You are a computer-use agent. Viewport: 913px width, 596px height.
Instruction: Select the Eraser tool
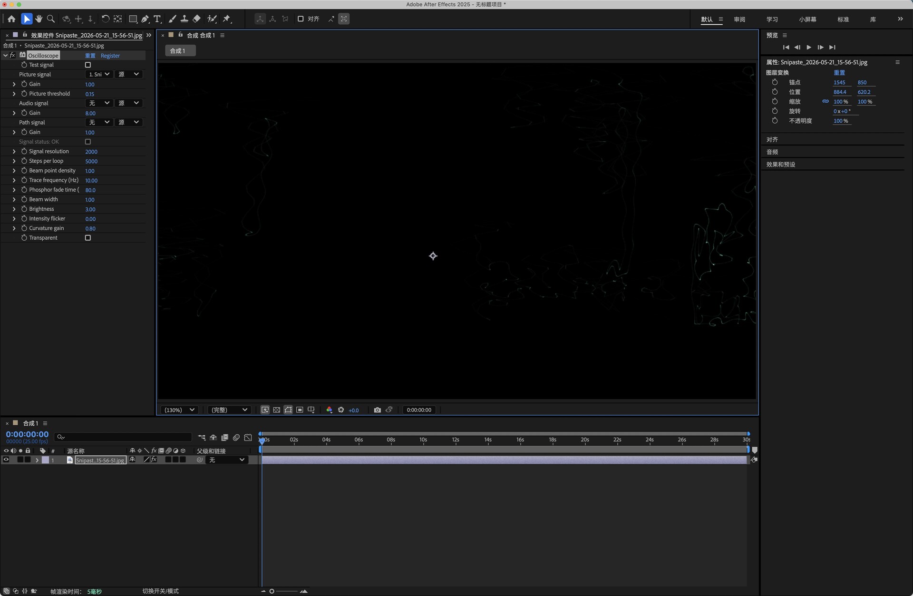tap(196, 19)
